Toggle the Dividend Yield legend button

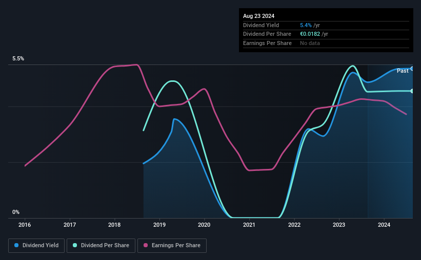point(36,246)
